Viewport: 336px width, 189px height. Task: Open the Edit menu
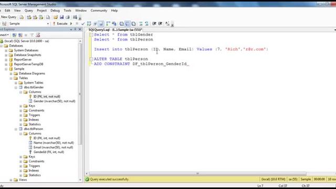(7, 10)
